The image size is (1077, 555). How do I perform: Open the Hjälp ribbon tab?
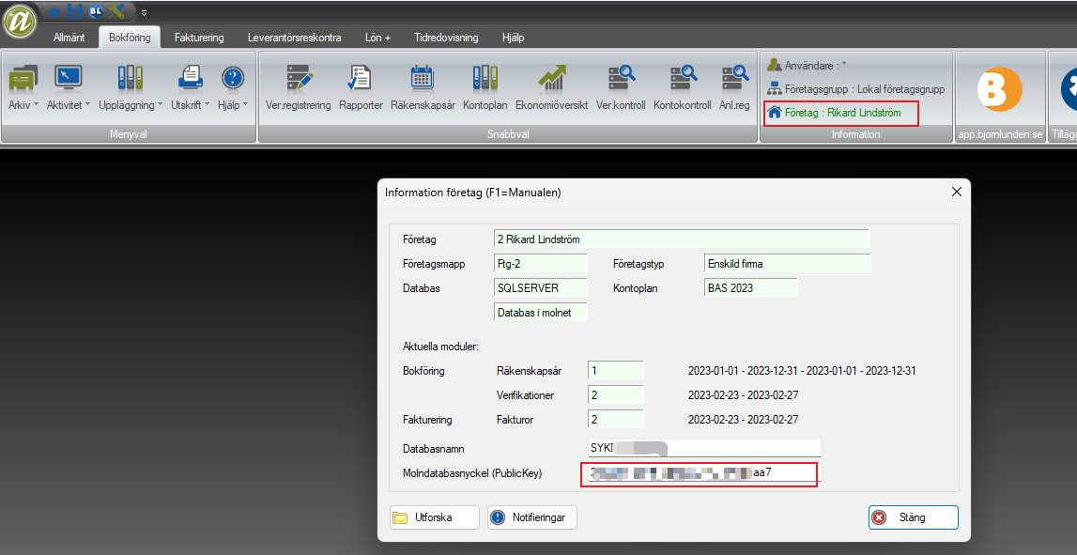coord(513,38)
